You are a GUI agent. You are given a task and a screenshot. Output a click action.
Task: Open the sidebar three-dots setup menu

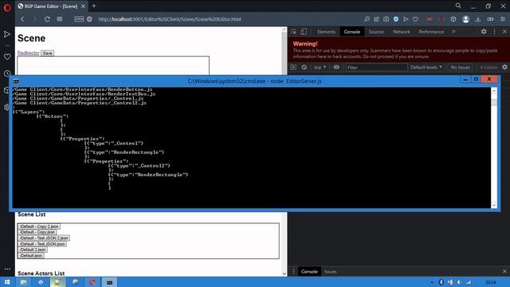pyautogui.click(x=7, y=269)
